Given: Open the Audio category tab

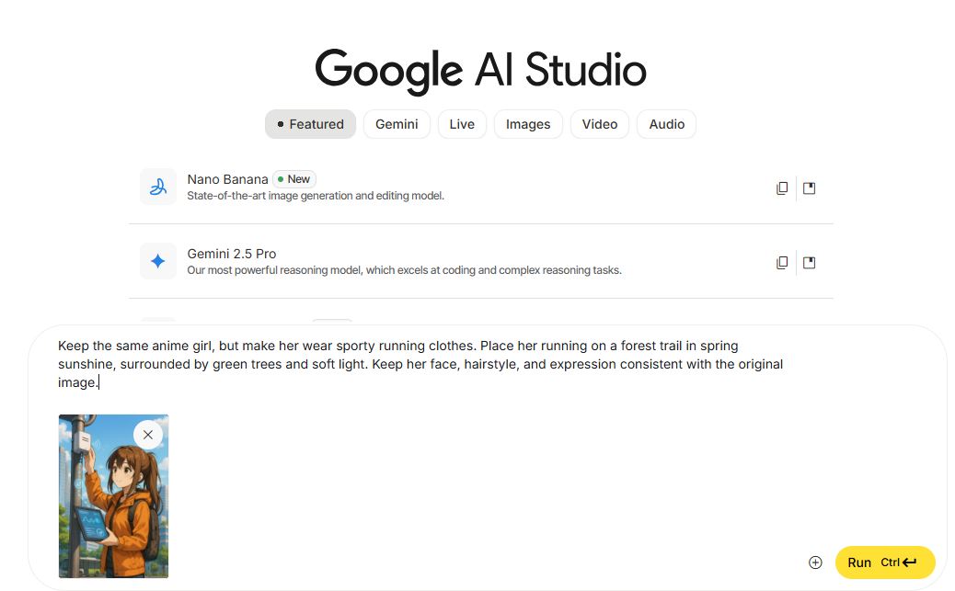Looking at the screenshot, I should (667, 124).
